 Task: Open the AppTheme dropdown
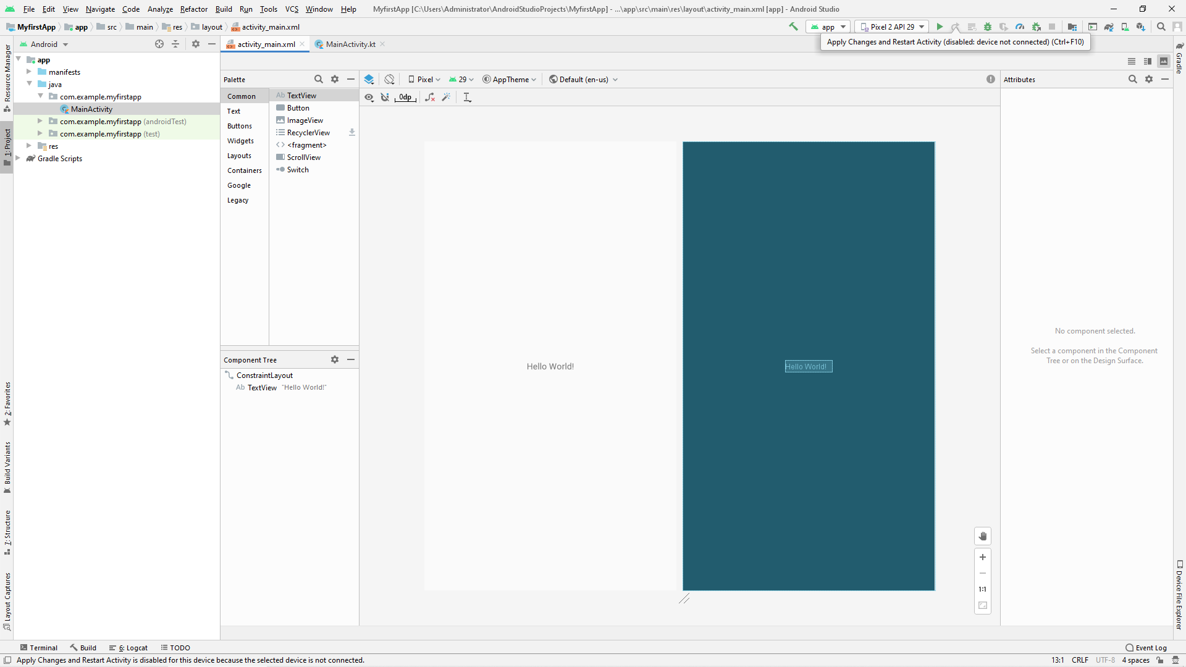510,79
